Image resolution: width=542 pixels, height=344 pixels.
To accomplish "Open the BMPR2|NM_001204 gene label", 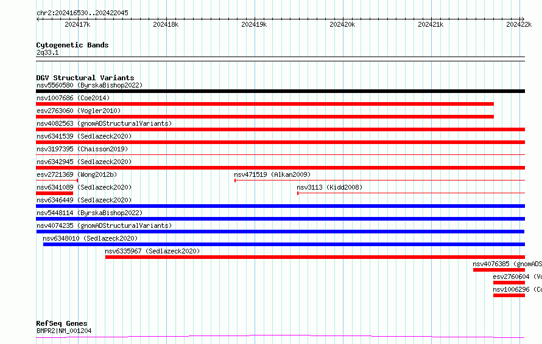I will click(x=65, y=331).
